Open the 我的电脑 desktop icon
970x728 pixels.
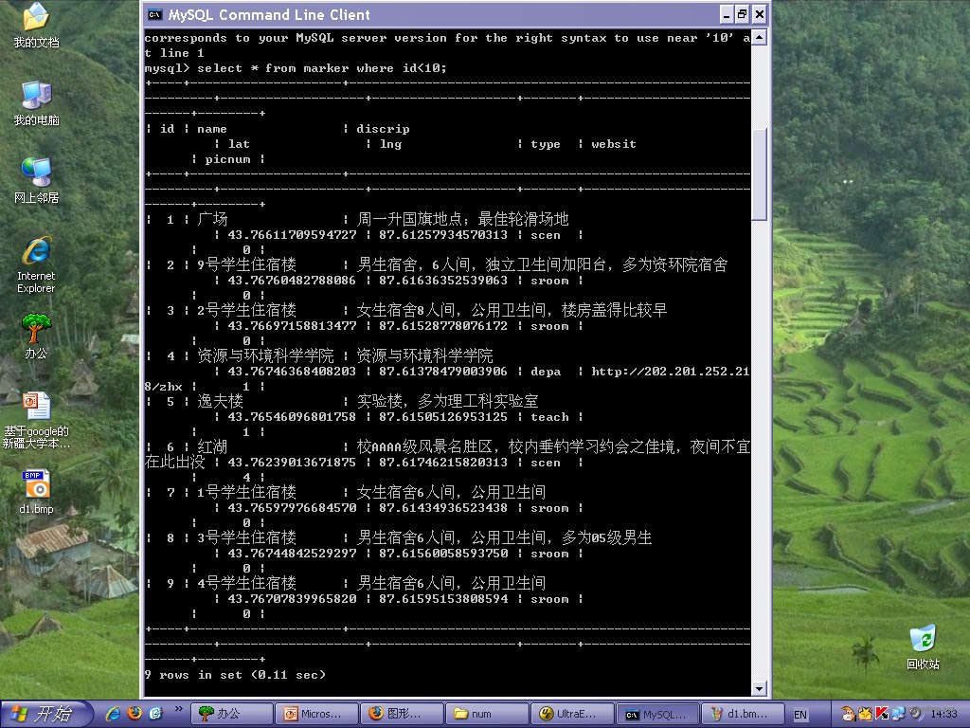click(x=36, y=95)
